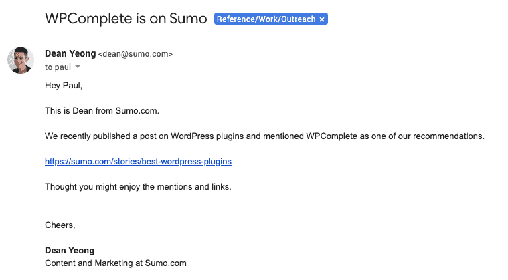Click Dean Yeong's profile avatar photo

[x=21, y=60]
